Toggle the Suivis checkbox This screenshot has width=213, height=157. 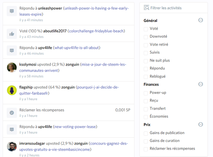point(146,53)
